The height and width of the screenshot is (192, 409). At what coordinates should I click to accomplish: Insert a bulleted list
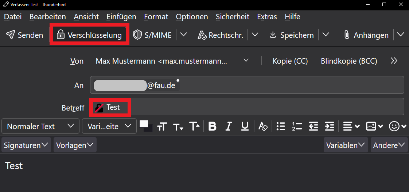pos(280,126)
